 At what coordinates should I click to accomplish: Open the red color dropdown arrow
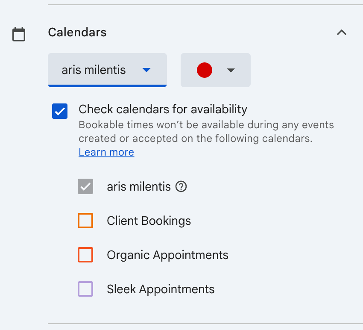click(231, 70)
